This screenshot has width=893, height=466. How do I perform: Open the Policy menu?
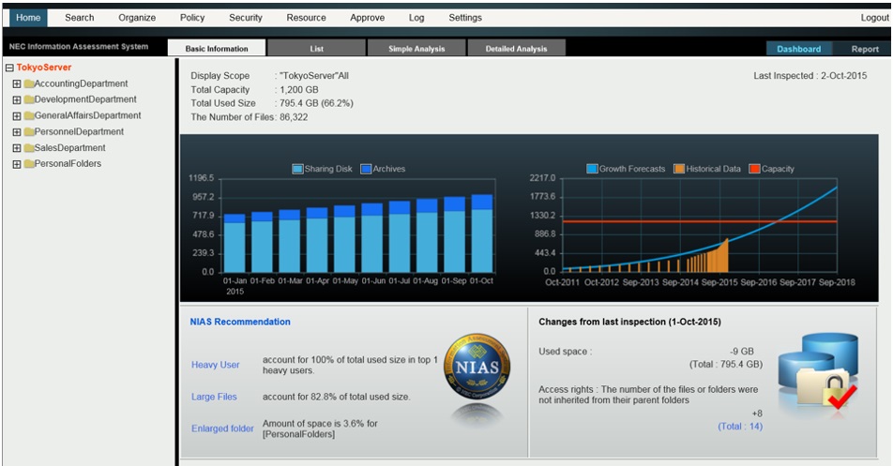tap(192, 18)
